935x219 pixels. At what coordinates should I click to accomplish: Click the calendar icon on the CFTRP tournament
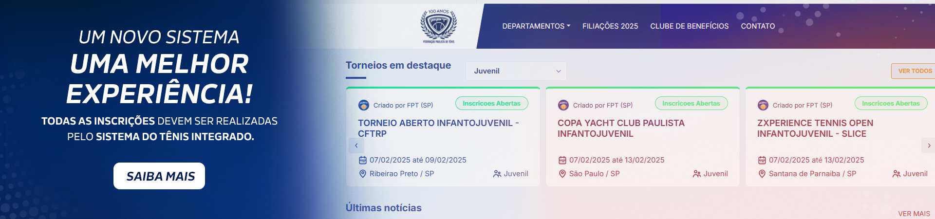click(362, 160)
